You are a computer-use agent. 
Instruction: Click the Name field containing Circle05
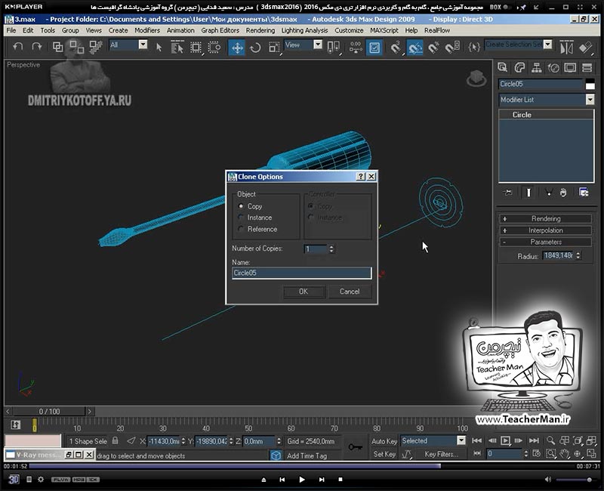[x=301, y=273]
